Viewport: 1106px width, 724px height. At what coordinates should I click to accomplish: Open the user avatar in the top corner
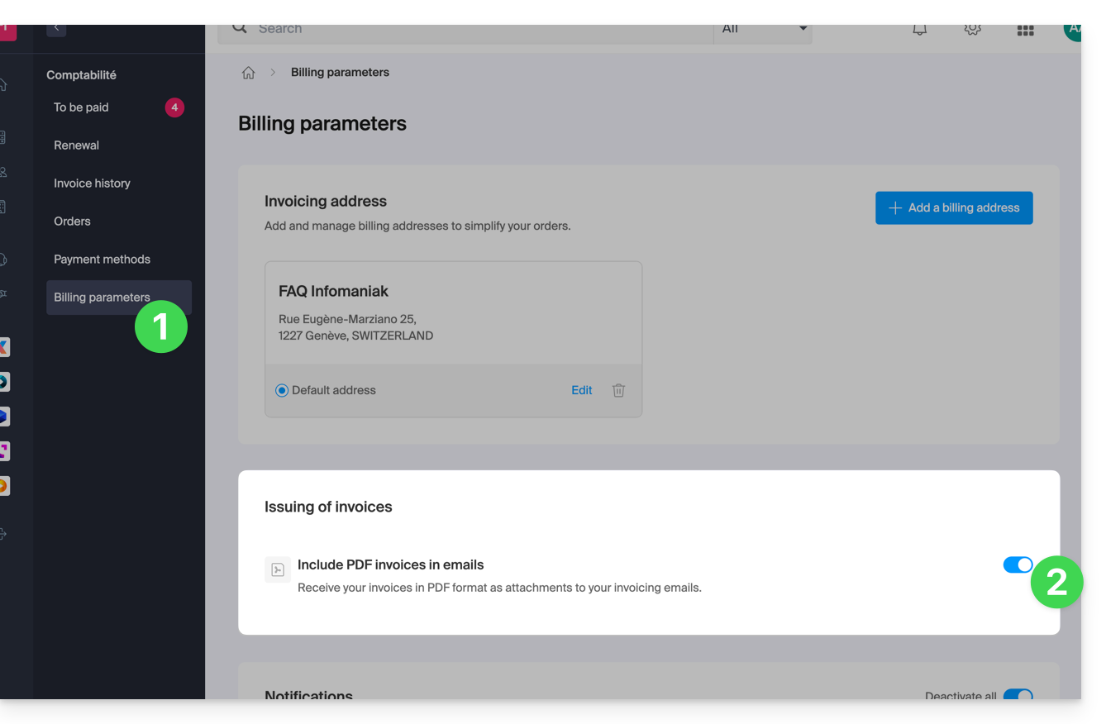pos(1072,30)
